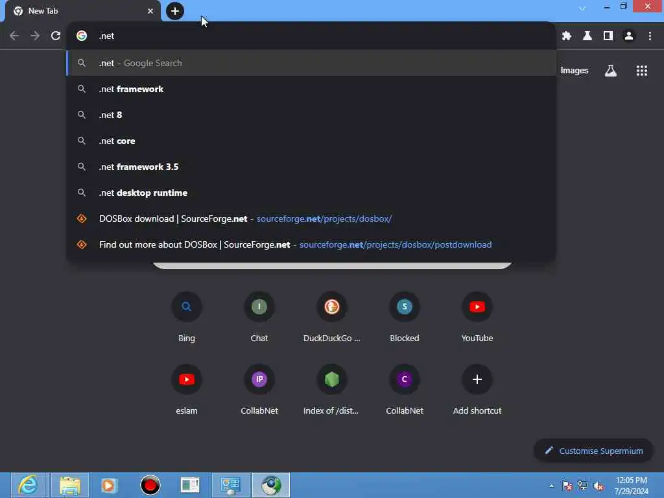Open the Google apps grid
The image size is (664, 498).
coord(641,71)
